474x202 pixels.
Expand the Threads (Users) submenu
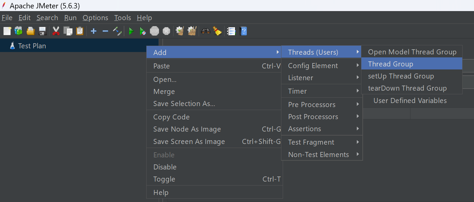coord(322,52)
